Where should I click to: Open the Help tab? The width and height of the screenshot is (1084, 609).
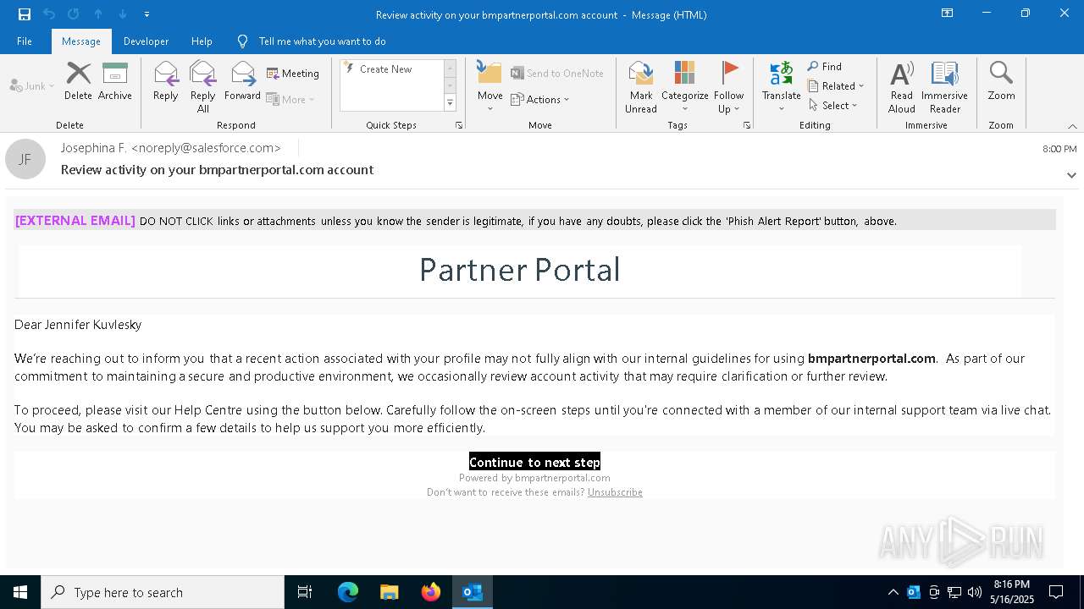[x=202, y=41]
